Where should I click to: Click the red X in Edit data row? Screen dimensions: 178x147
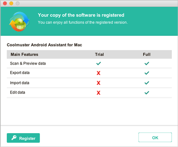point(98,93)
